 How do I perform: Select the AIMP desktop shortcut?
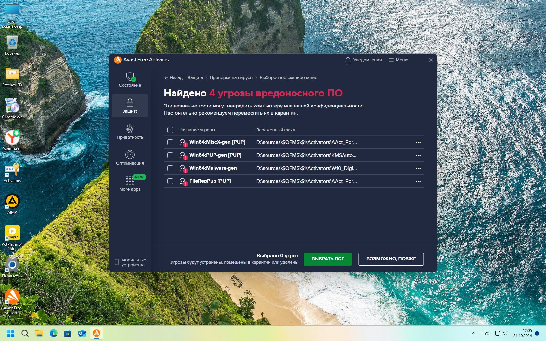(x=12, y=204)
